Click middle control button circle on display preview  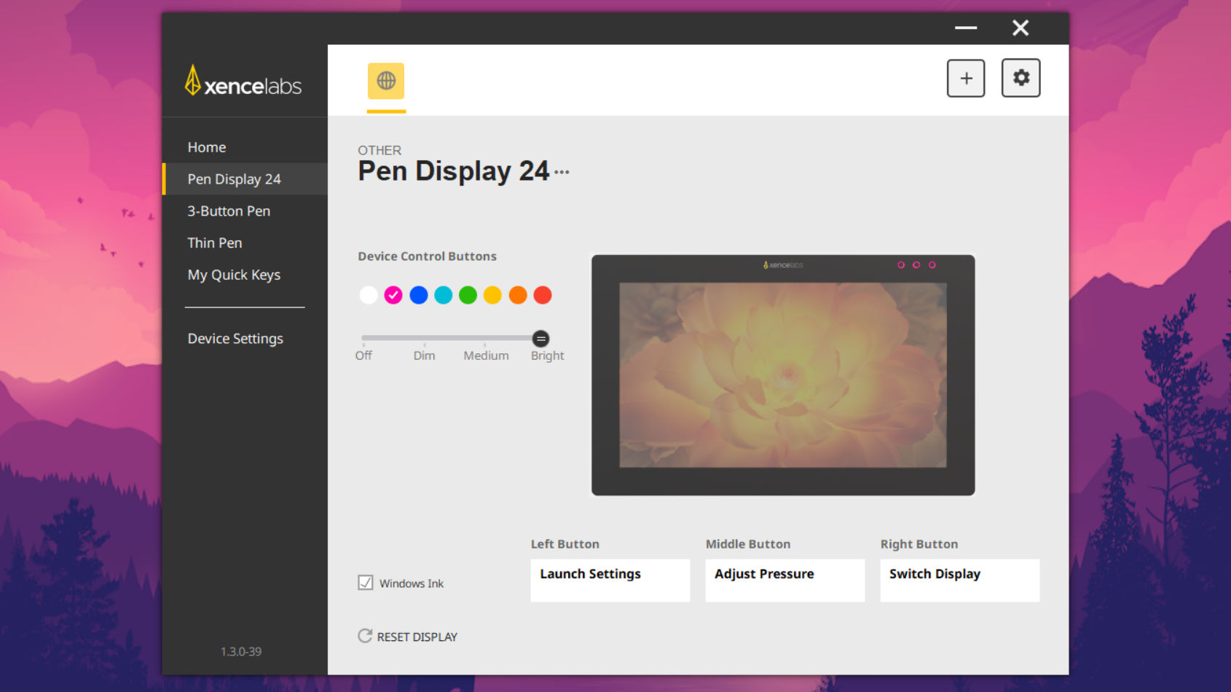coord(916,265)
